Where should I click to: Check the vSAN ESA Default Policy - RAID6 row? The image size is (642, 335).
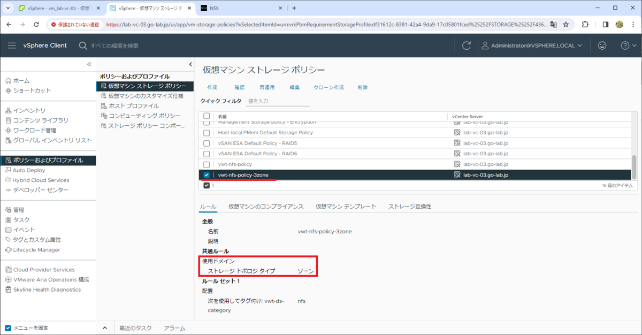[x=207, y=154]
